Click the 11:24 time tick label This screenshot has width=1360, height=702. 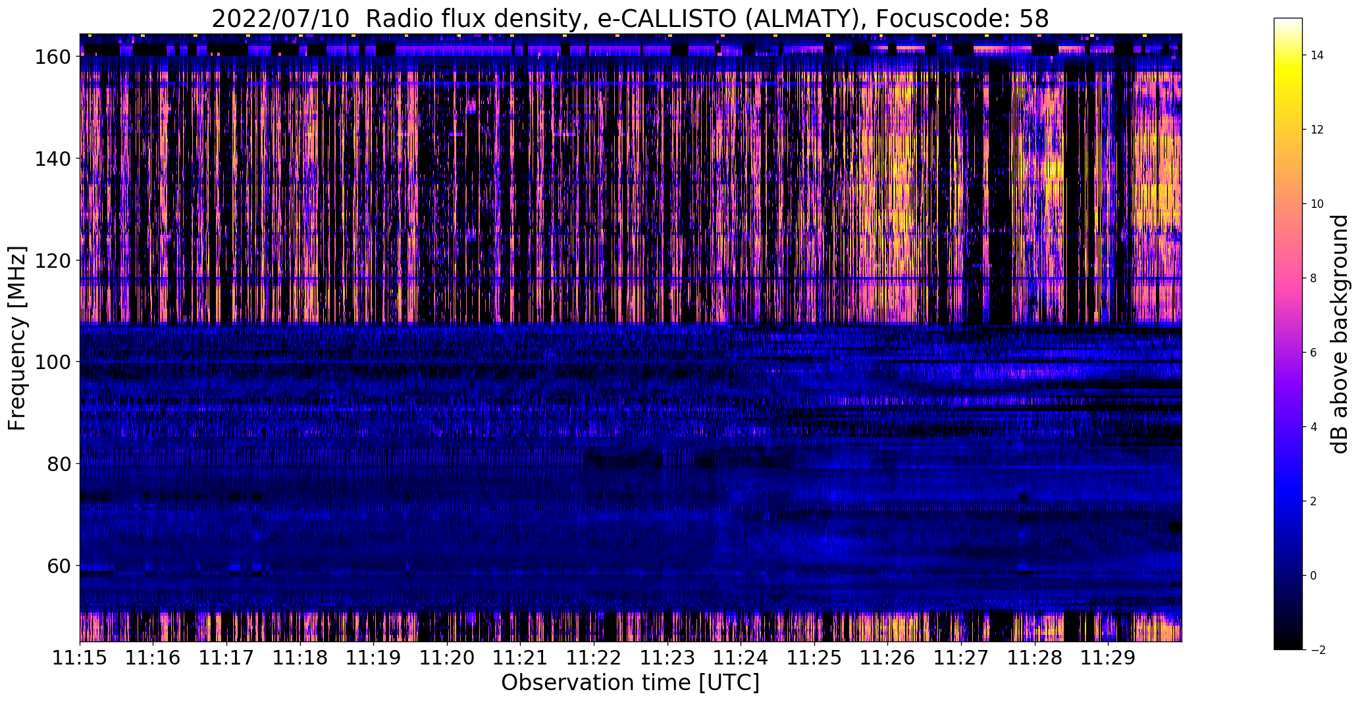point(741,658)
